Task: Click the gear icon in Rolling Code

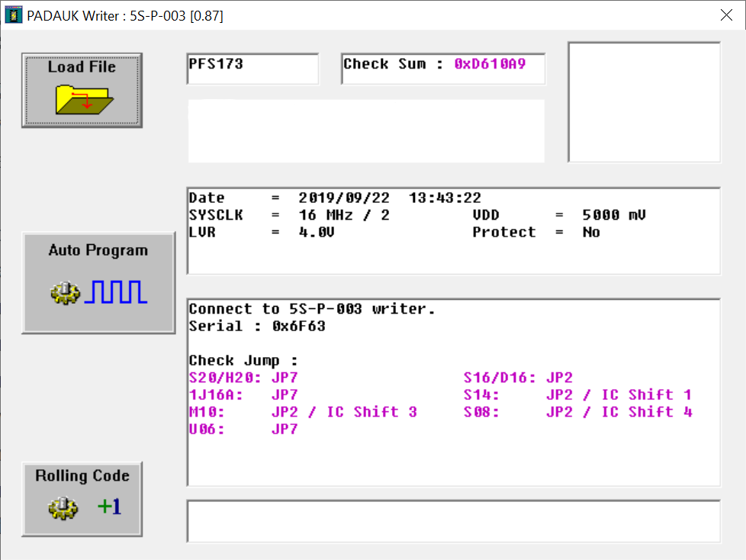Action: 63,509
